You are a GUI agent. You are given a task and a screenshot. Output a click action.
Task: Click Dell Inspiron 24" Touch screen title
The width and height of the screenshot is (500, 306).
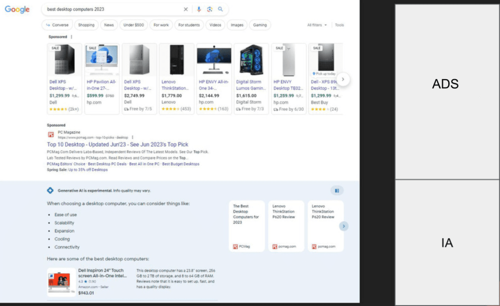point(102,273)
